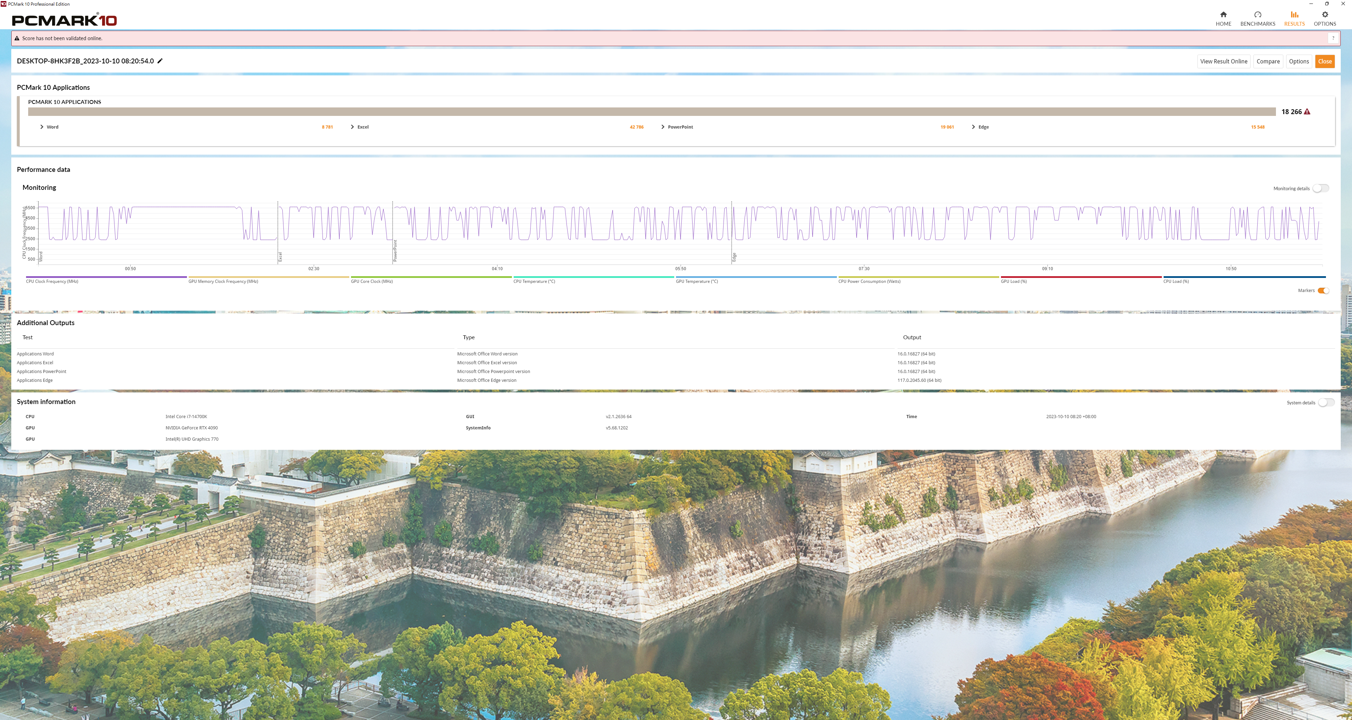The height and width of the screenshot is (720, 1352).
Task: Click the GUI version v2.1.2636 64
Action: click(x=618, y=416)
